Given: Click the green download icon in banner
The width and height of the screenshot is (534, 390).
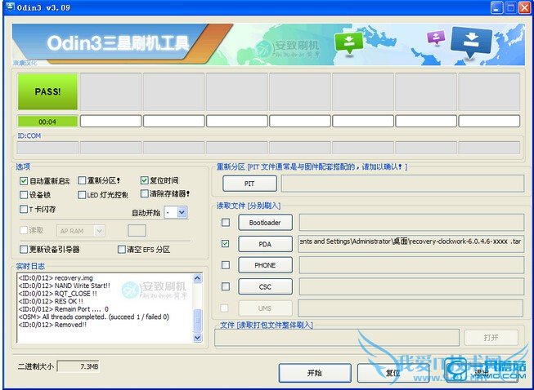Looking at the screenshot, I should point(348,42).
